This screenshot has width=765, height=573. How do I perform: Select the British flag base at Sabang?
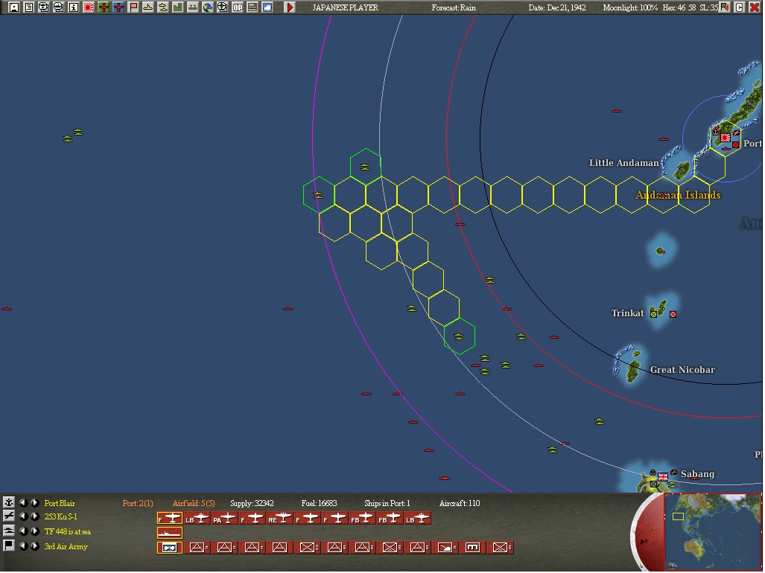(x=662, y=476)
